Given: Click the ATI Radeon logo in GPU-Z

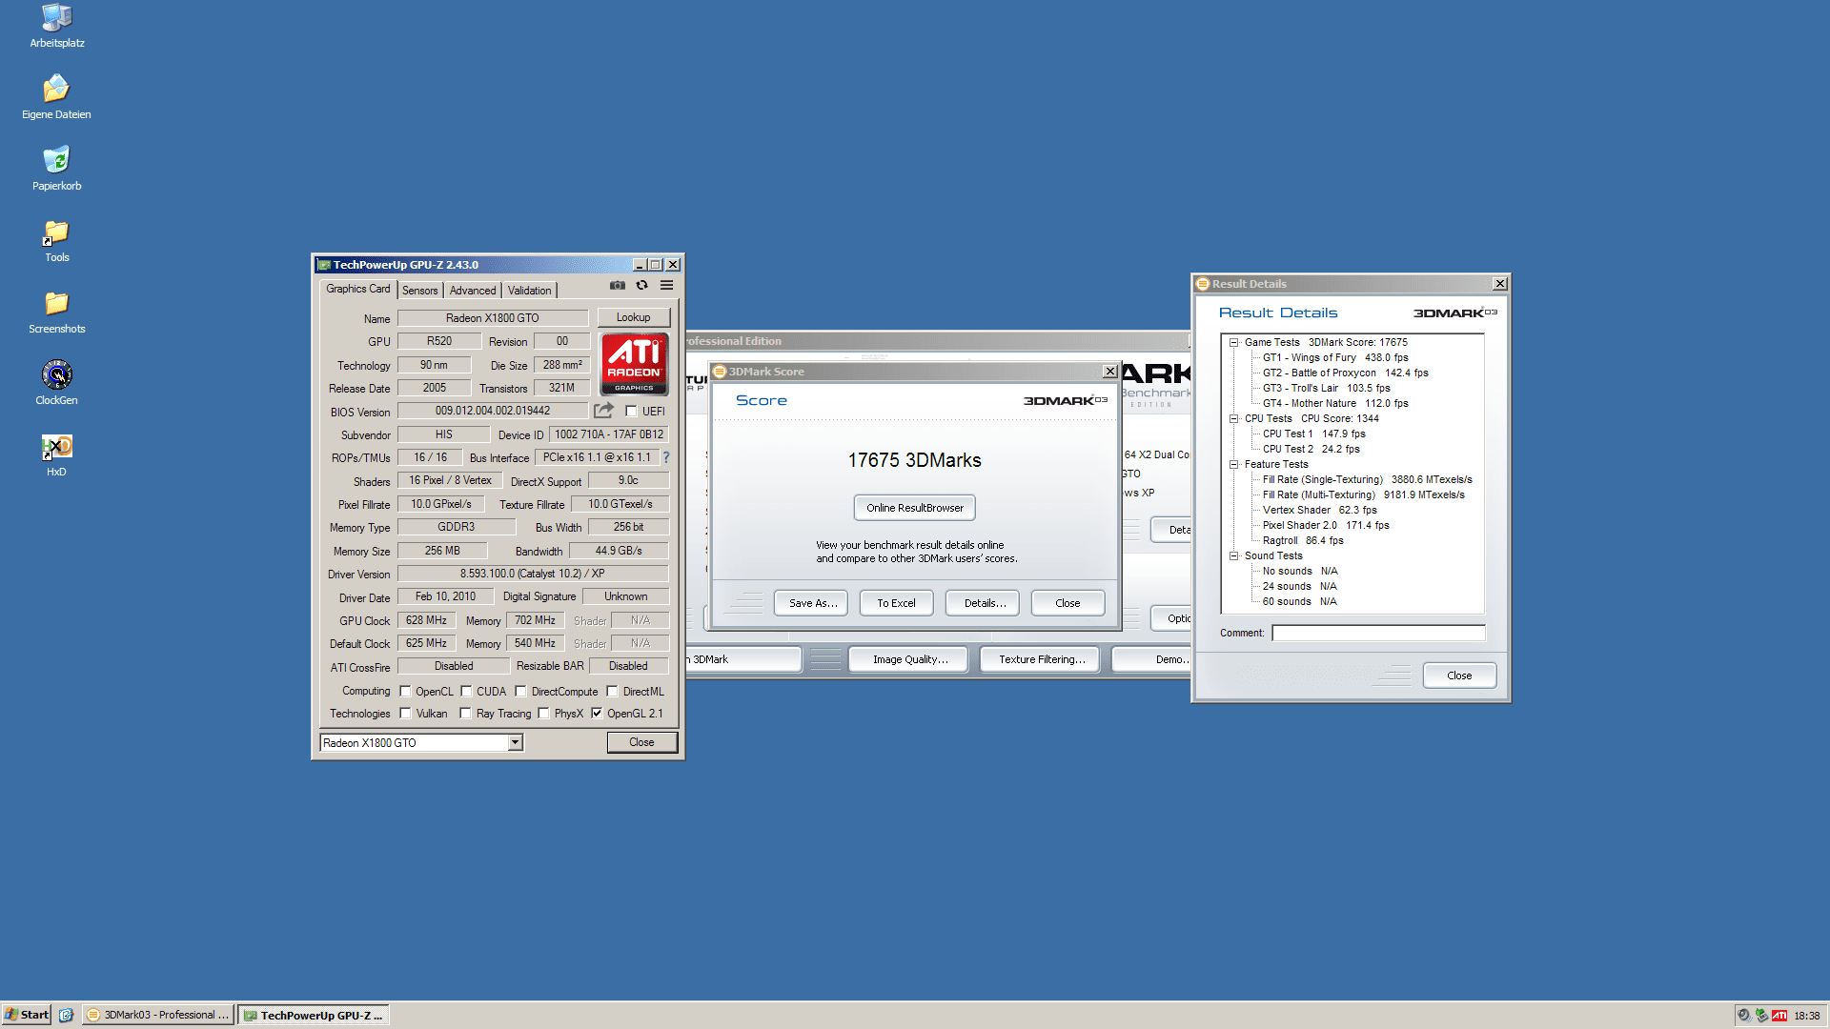Looking at the screenshot, I should (x=634, y=364).
